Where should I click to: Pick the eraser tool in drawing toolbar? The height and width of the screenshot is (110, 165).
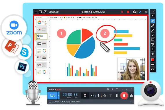tap(153, 54)
